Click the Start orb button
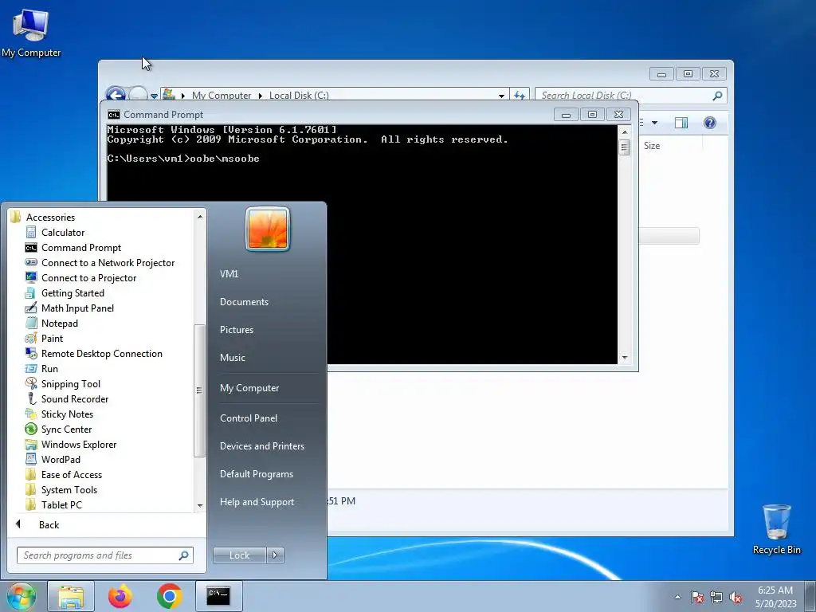Image resolution: width=816 pixels, height=612 pixels. 21,597
